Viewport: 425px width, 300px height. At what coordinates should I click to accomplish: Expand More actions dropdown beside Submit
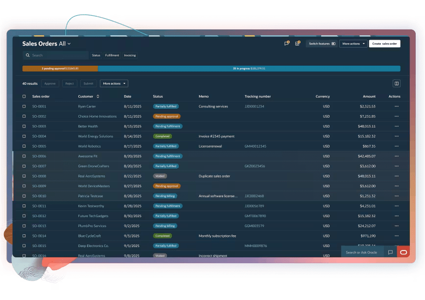[114, 83]
